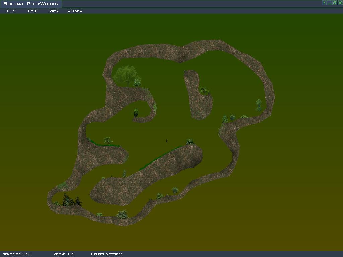Minimize the PolyWorks window
343x257 pixels.
(330, 3)
